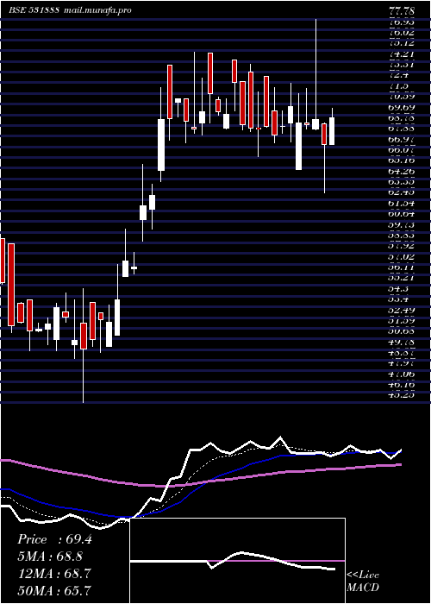
Task: Click the 69.69 price axis label
Action: 402,108
